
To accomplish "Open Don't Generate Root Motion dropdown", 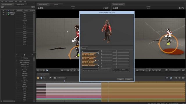I will point(121,70).
